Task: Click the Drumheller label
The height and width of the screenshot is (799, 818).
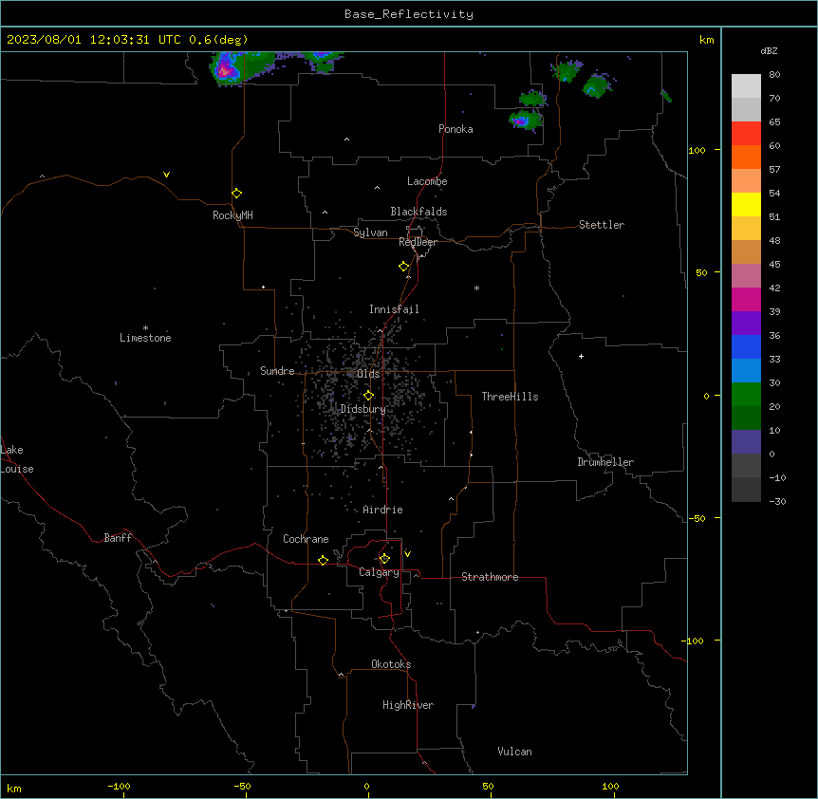Action: [605, 462]
